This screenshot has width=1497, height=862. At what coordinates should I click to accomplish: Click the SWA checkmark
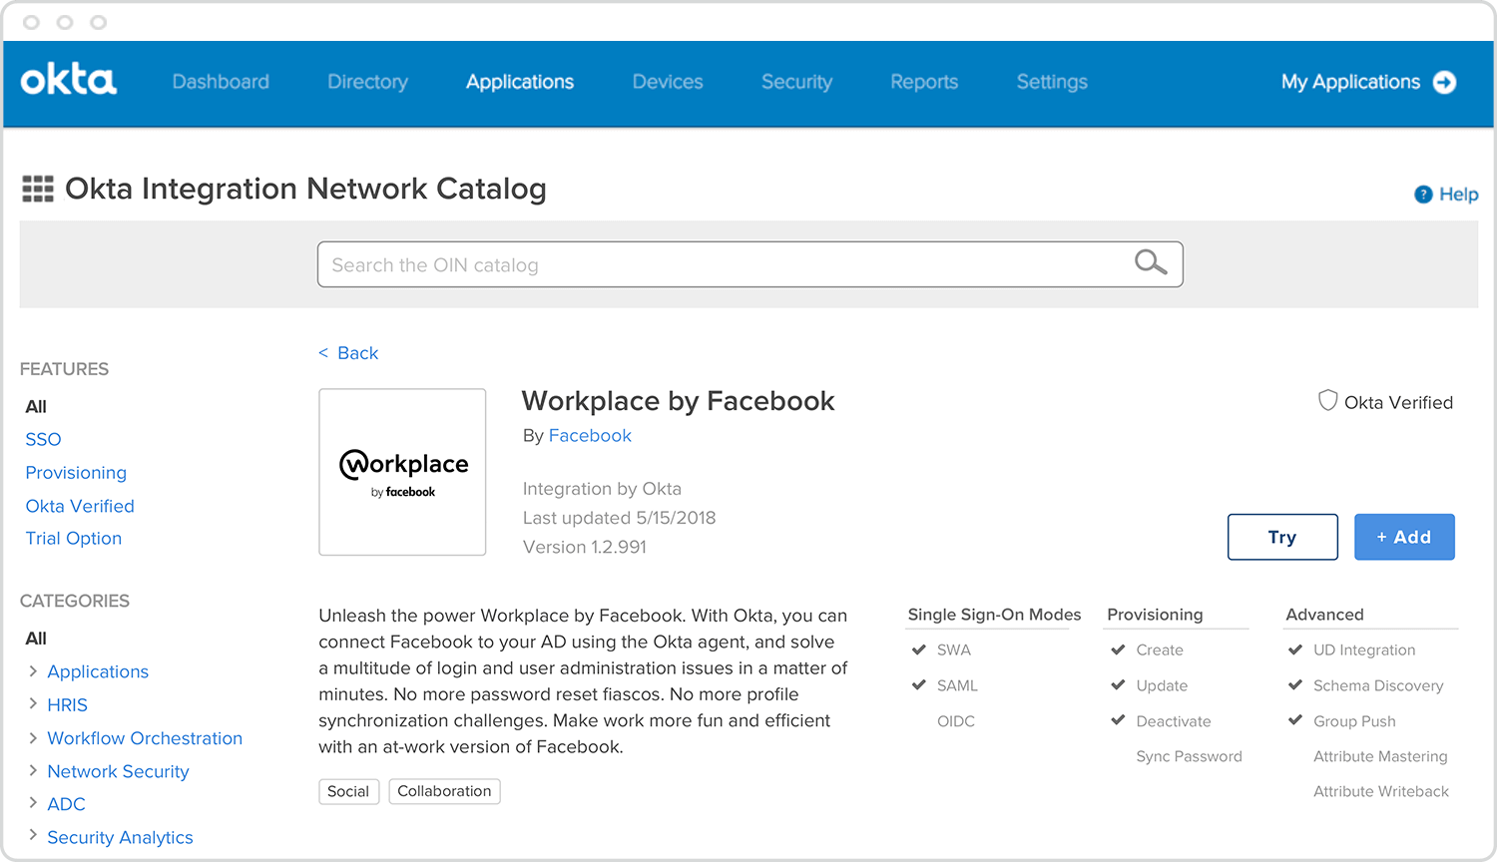point(919,649)
